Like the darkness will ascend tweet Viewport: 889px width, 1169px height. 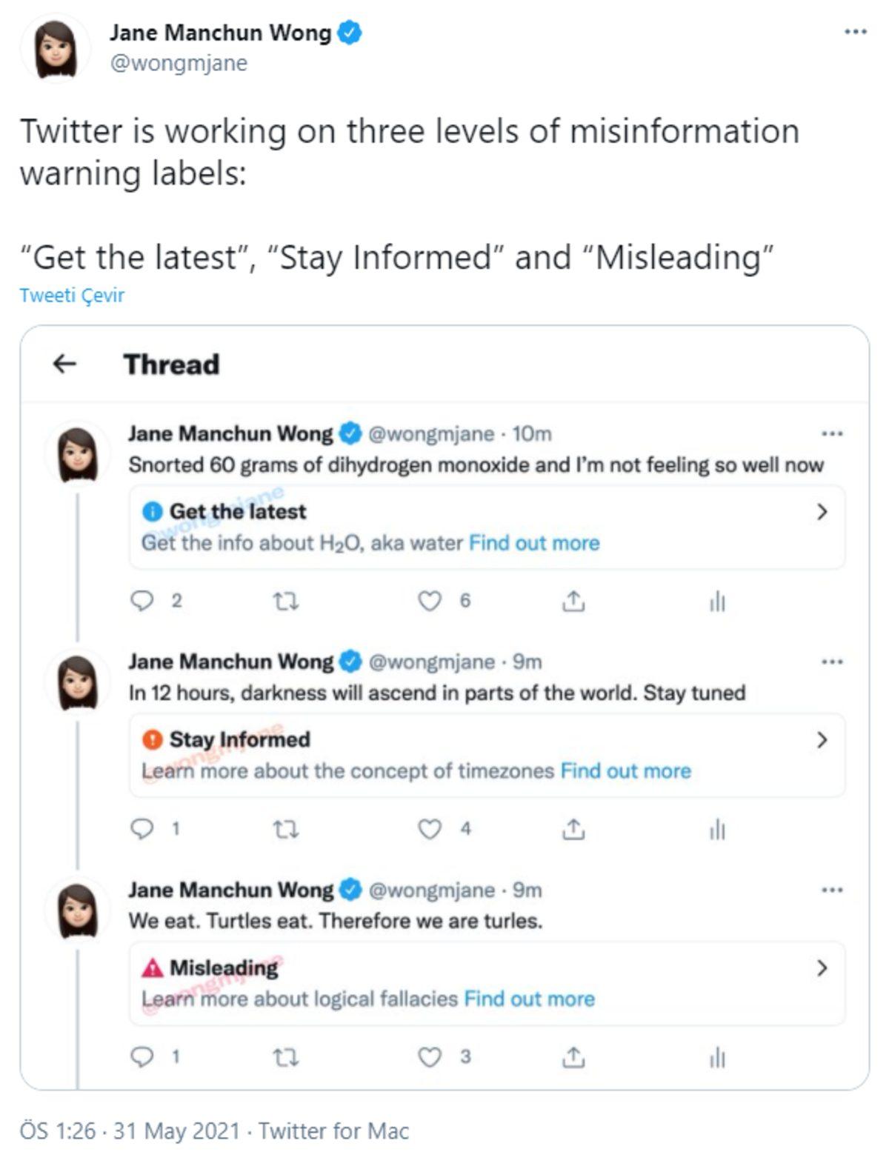430,829
